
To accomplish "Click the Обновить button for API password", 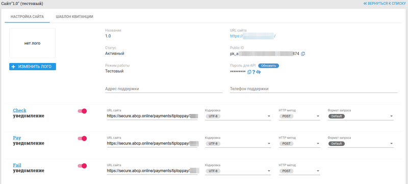I will point(269,66).
